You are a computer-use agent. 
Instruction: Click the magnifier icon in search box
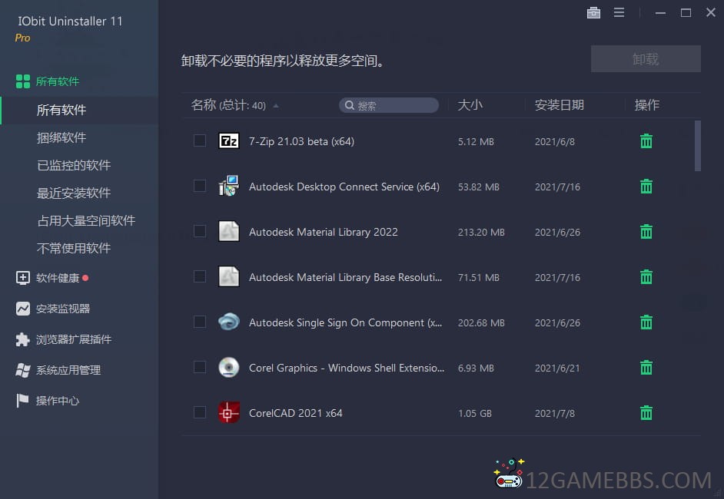pos(350,106)
